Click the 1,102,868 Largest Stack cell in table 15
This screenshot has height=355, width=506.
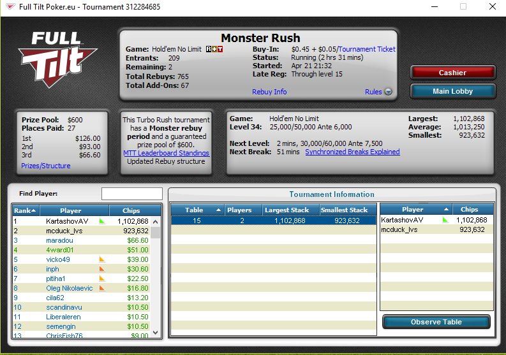(290, 221)
